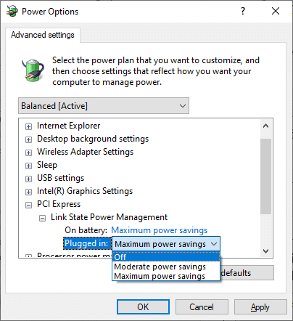Screen dimensions: 293x321
Task: Expand the Wireless Adapter Settings node
Action: point(28,153)
